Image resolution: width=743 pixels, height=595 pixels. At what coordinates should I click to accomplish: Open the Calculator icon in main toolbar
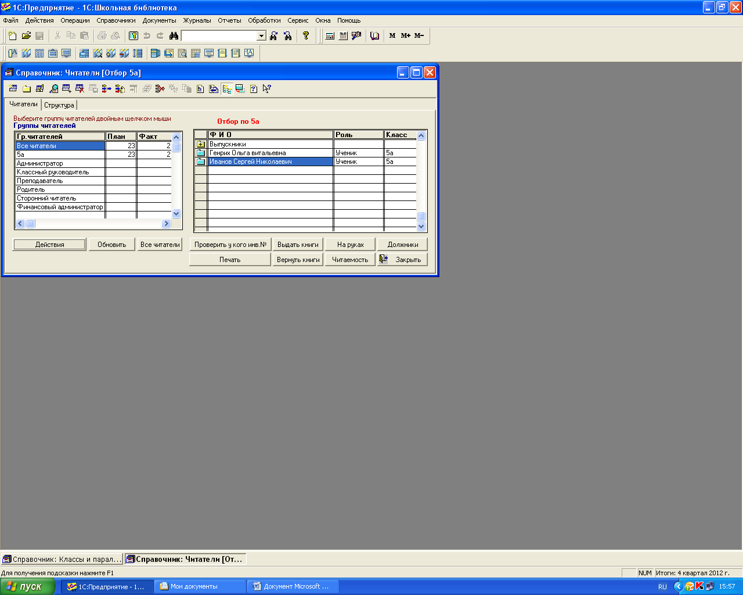[330, 36]
